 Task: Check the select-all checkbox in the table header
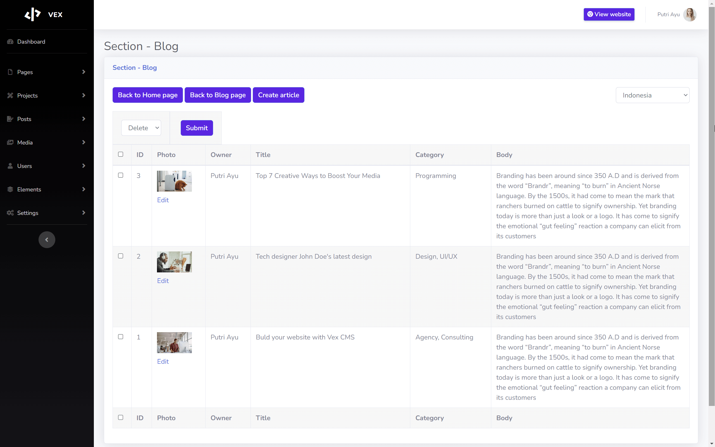[x=121, y=154]
